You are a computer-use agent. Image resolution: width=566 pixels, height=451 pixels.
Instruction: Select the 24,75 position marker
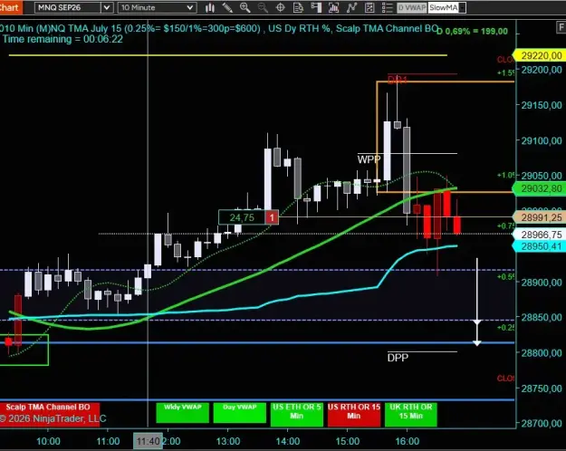[242, 217]
